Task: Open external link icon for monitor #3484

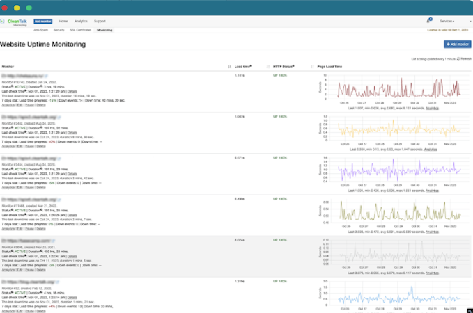Action: pos(59,159)
